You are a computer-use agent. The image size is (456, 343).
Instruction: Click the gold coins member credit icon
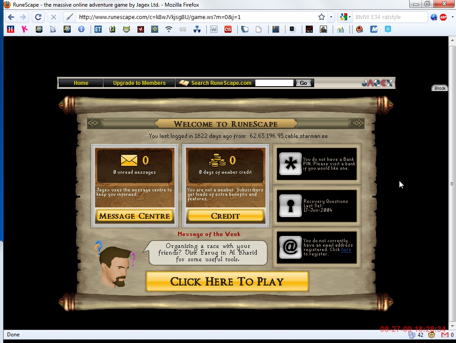[x=217, y=160]
